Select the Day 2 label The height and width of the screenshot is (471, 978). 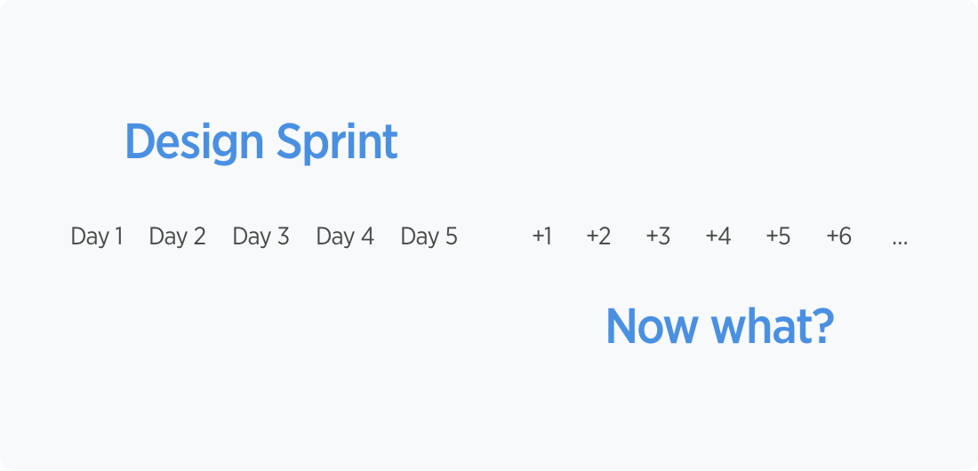tap(177, 236)
